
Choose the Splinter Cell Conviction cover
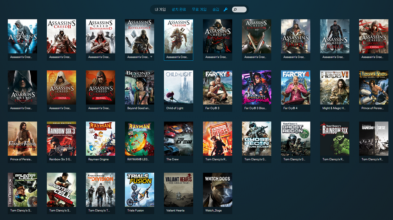62,190
